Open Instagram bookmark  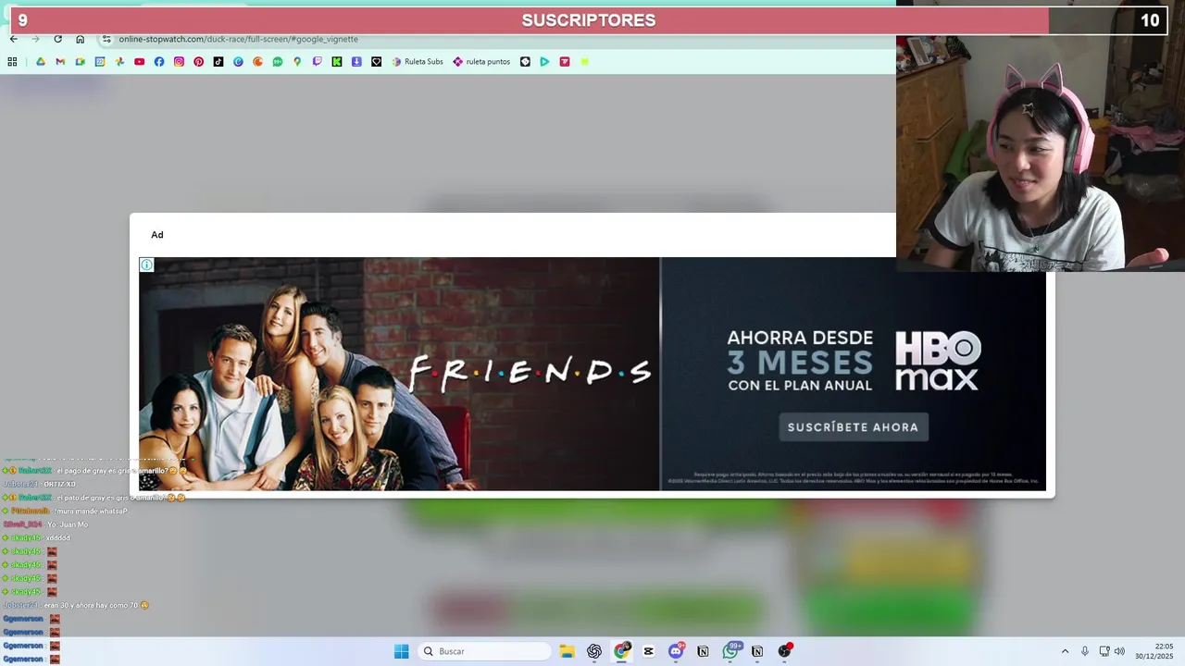(x=179, y=62)
